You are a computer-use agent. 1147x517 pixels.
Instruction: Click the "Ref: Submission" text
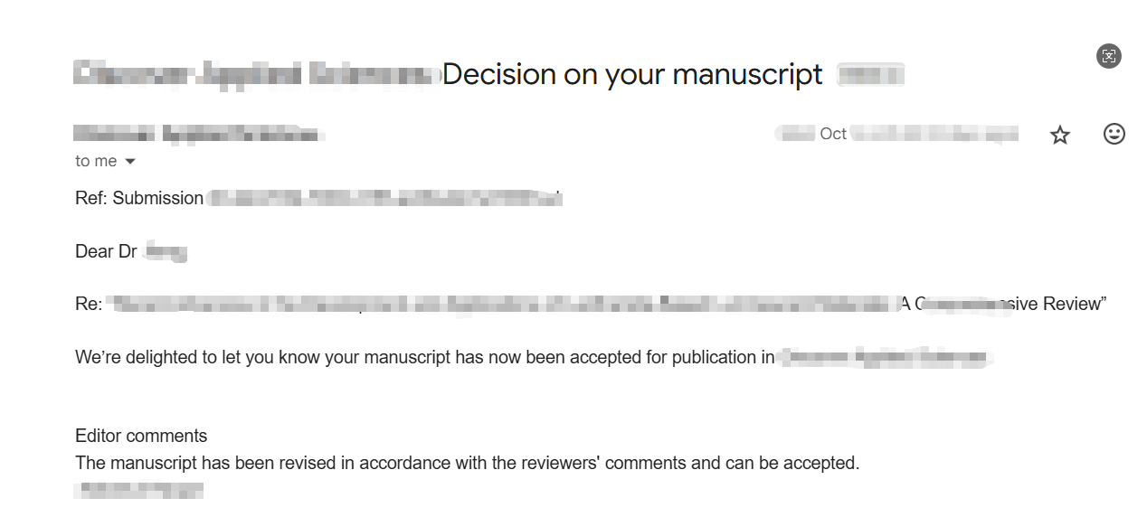tap(139, 198)
